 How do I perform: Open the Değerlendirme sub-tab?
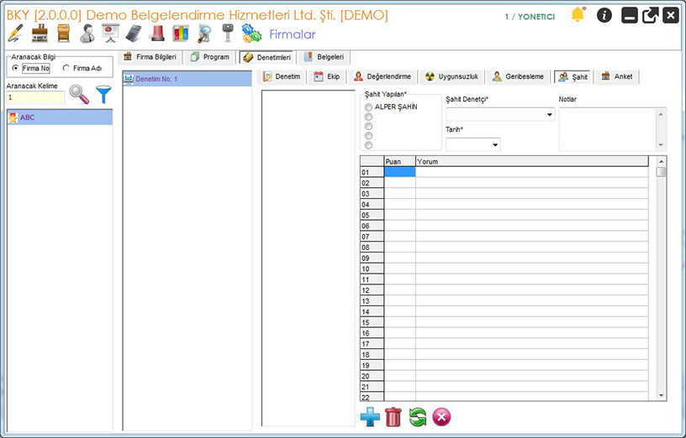(383, 76)
